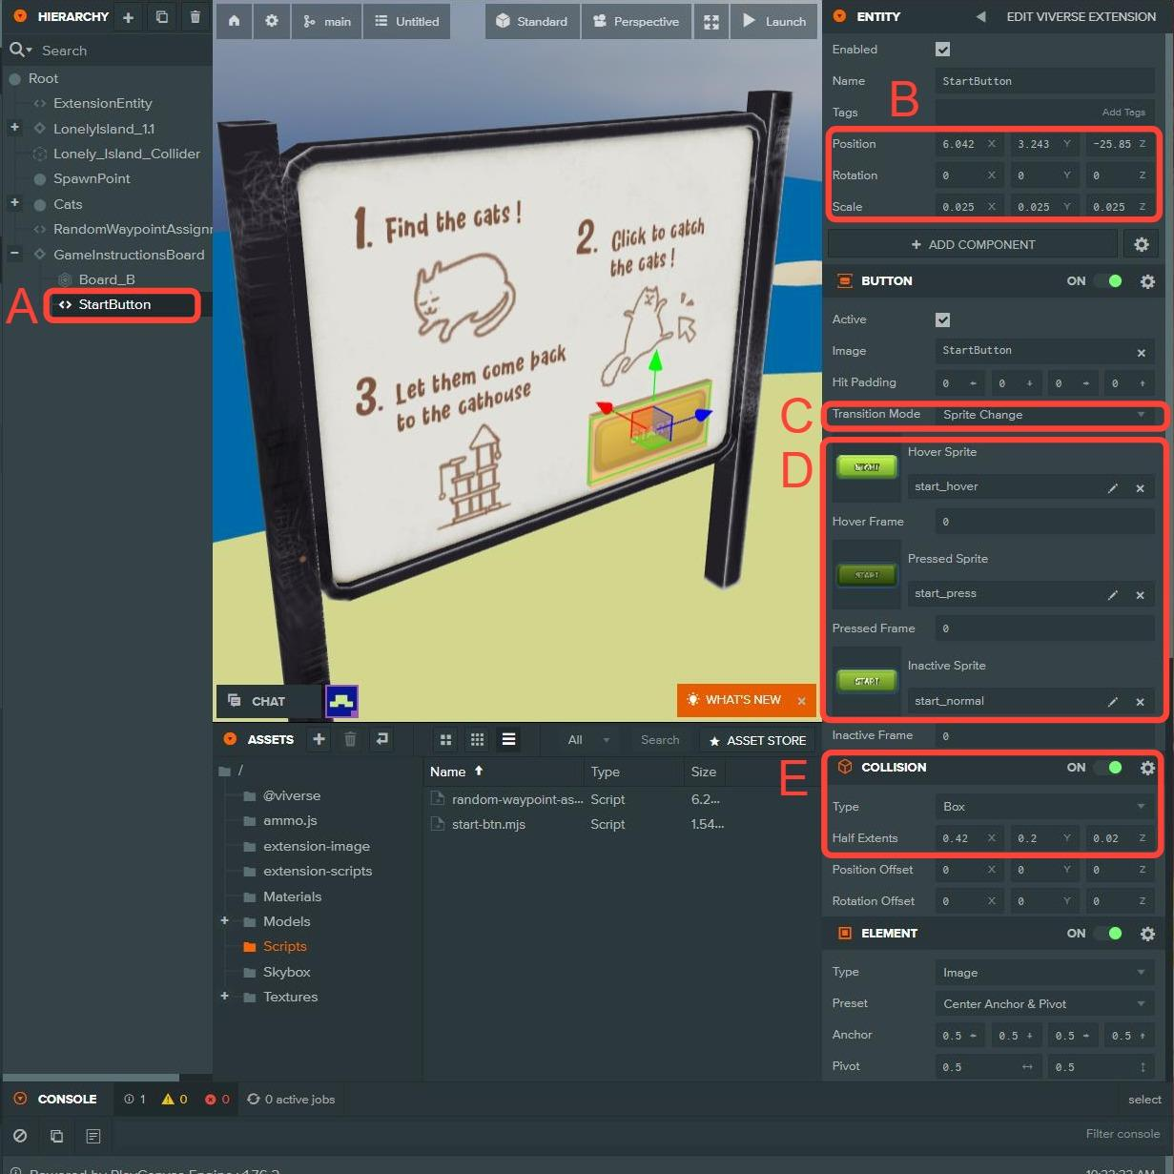Switch assets panel to details list view

click(508, 739)
